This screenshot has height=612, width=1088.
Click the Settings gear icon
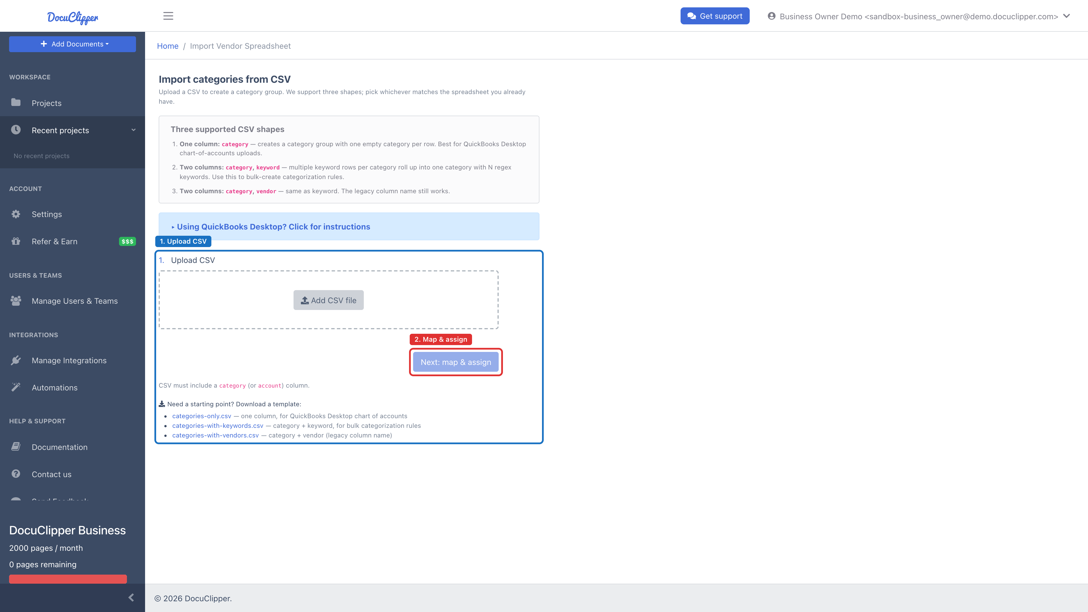(16, 214)
